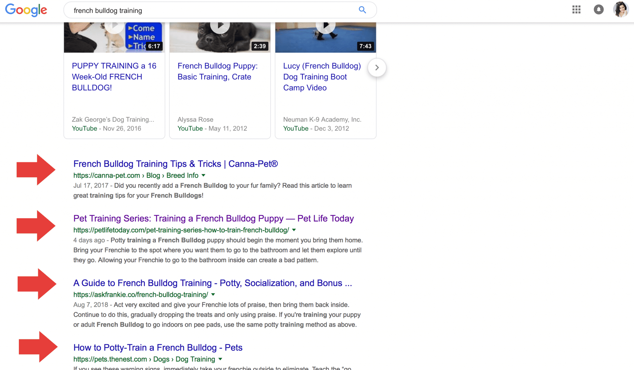Show next videos with carousel arrow

pyautogui.click(x=377, y=68)
